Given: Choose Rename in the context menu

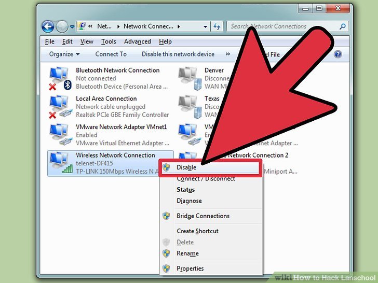Looking at the screenshot, I should pos(187,253).
